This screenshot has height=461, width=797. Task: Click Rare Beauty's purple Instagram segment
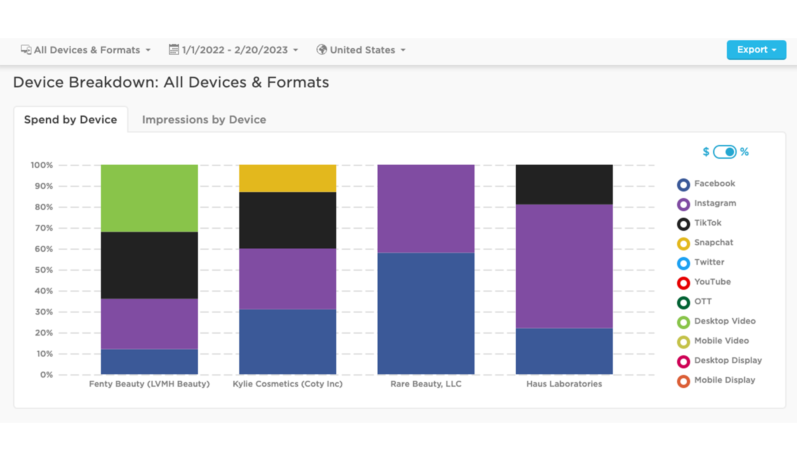click(x=426, y=209)
